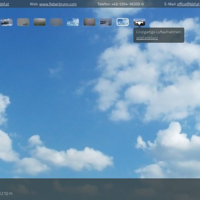Open the partially visible bbf.at link
Image resolution: width=200 pixels, height=200 pixels.
click(4, 4)
